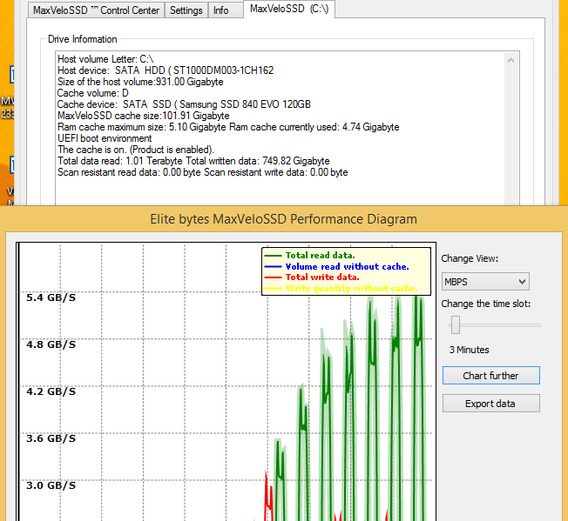
Task: Click the Scan resistant read data line
Action: tap(202, 172)
